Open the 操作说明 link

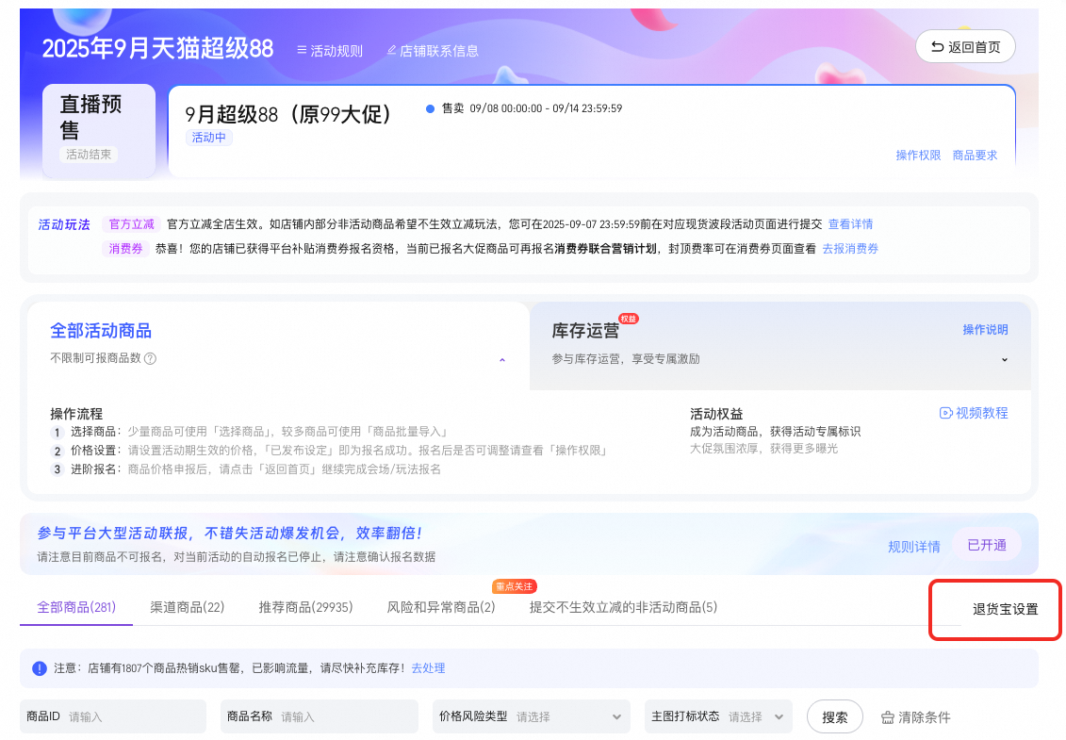point(985,329)
